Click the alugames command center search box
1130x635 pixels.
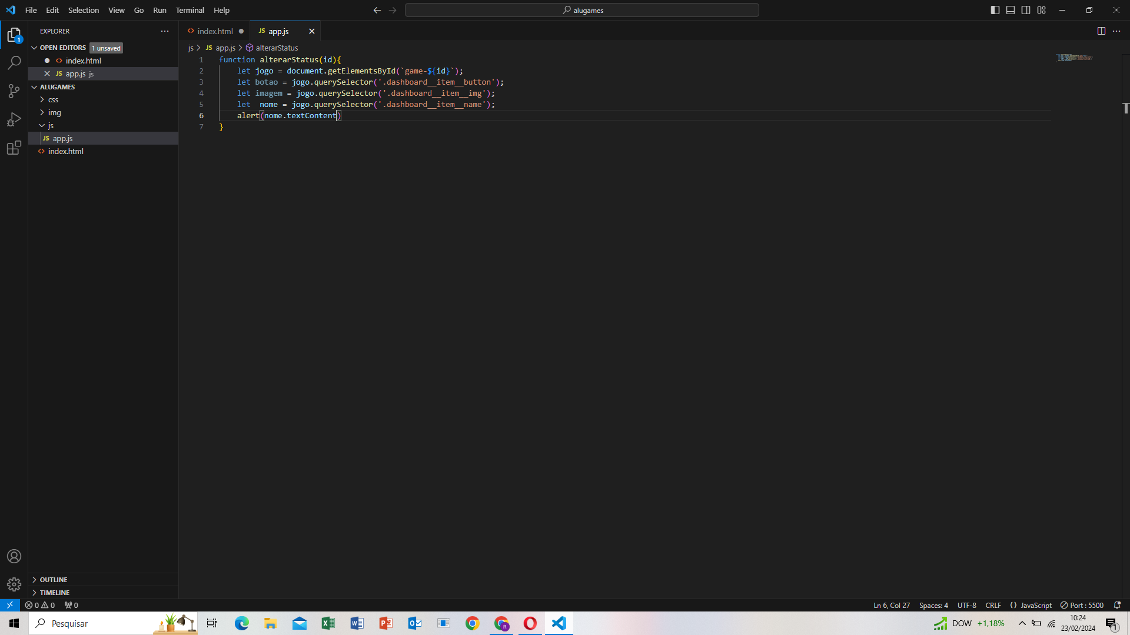point(581,10)
